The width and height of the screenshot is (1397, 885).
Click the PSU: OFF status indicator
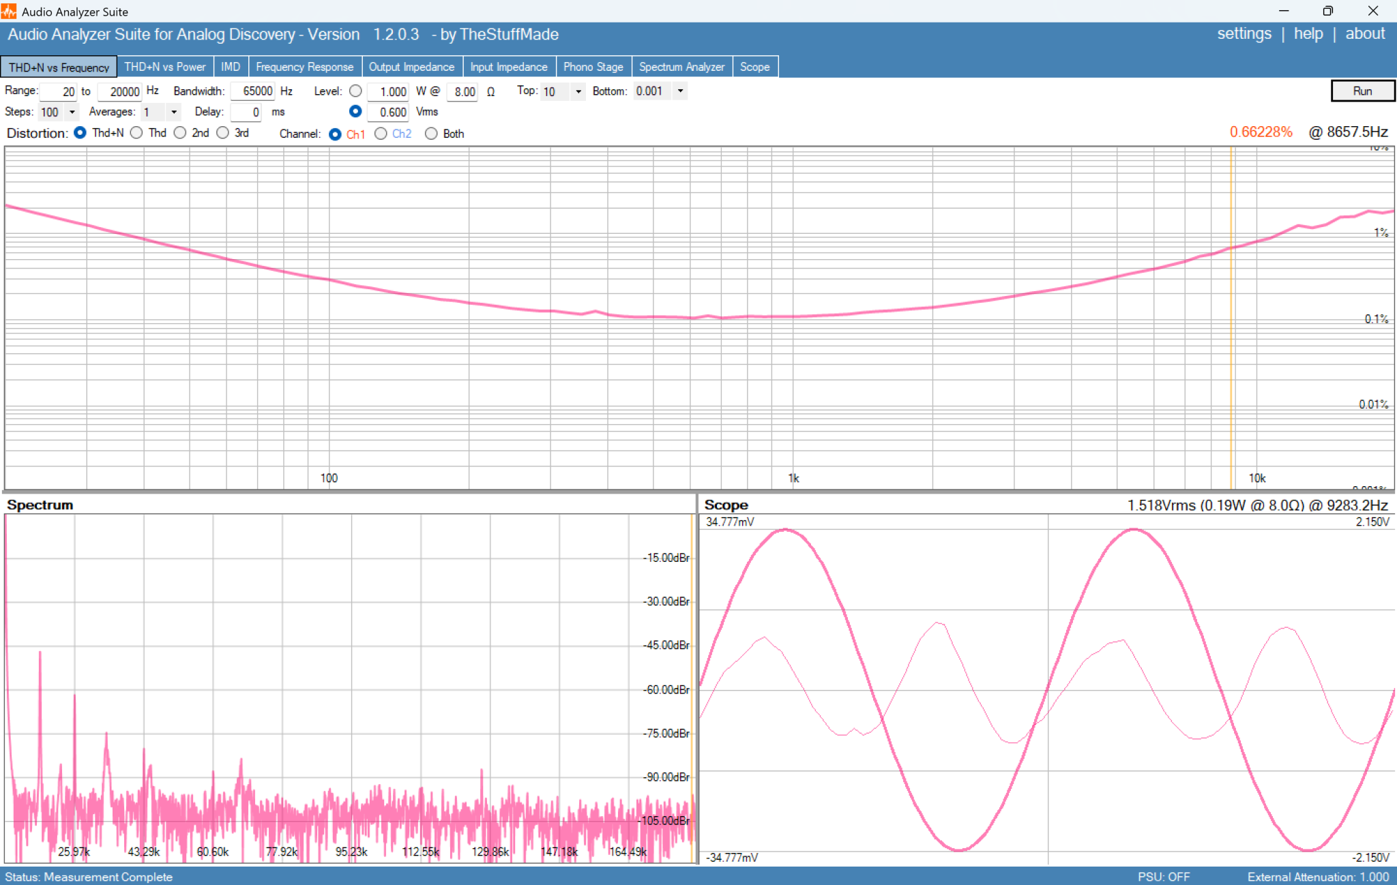[x=1164, y=877]
